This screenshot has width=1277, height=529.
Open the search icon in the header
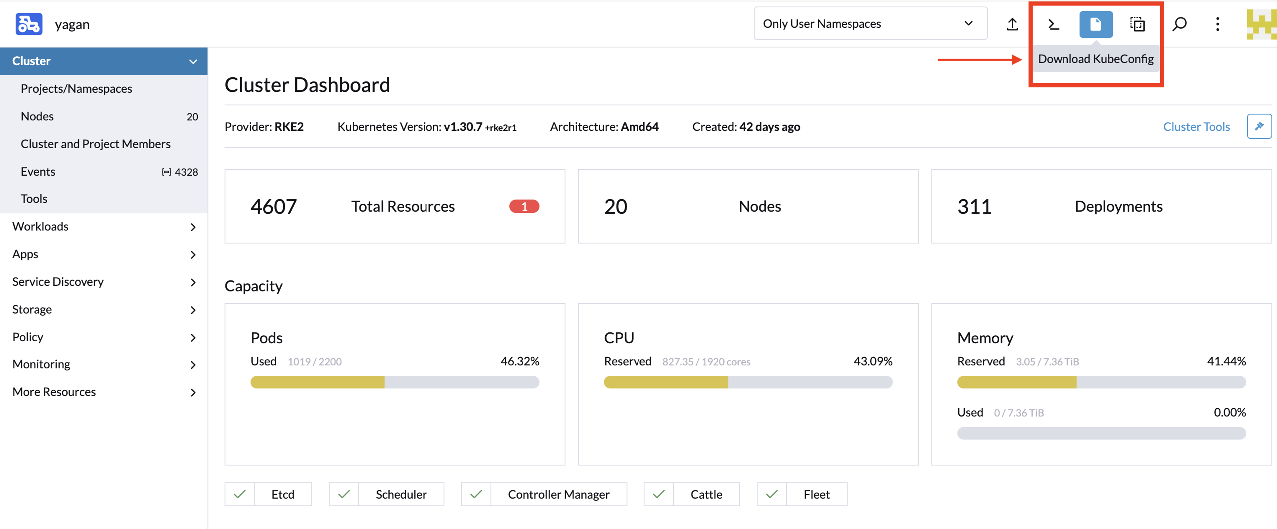coord(1179,23)
